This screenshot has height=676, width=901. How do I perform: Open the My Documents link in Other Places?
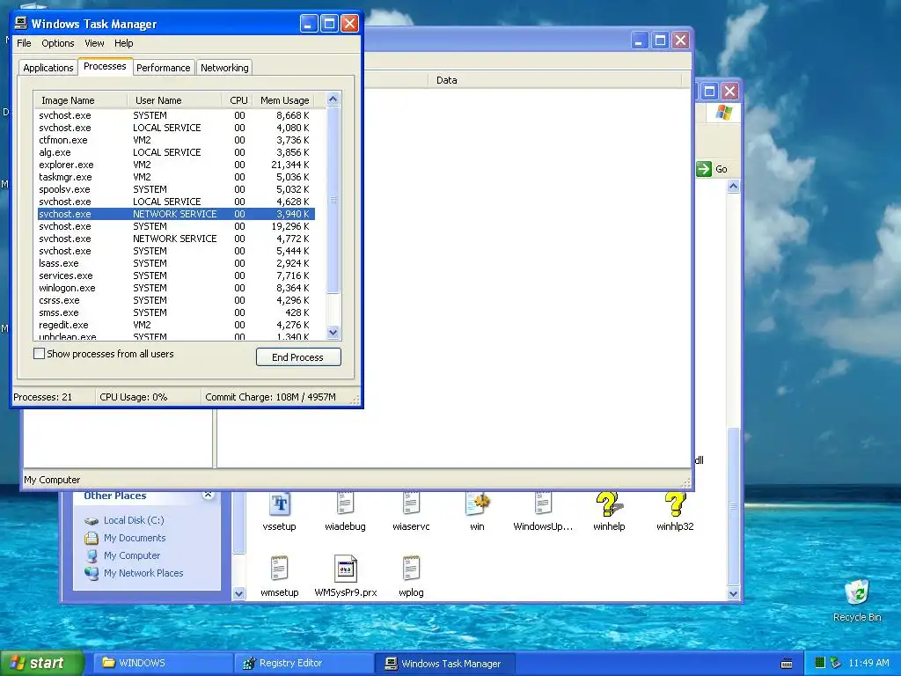point(135,538)
